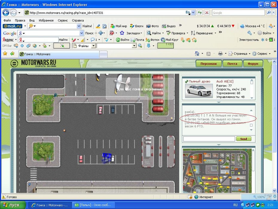Click the Refresh page icon

200,13
